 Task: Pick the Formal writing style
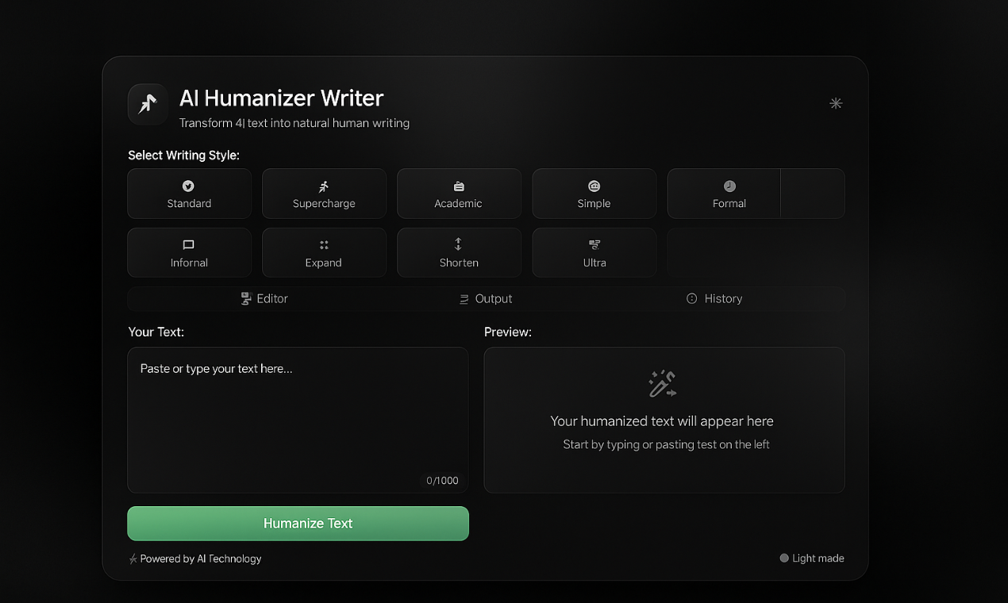(725, 194)
